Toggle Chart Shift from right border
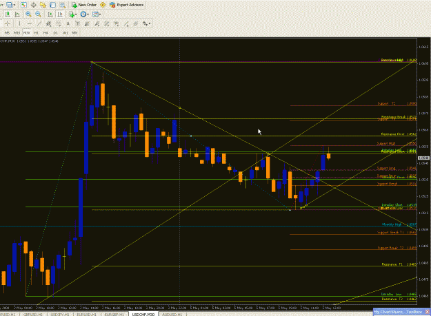Viewport: 431px width, 316px height. 59,14
